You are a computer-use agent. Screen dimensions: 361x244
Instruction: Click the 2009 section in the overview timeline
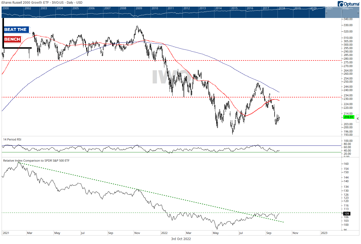pyautogui.click(x=143, y=12)
